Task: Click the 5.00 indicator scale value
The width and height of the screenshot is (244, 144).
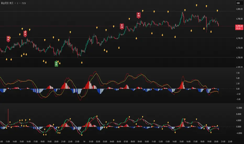Action: tap(238, 78)
